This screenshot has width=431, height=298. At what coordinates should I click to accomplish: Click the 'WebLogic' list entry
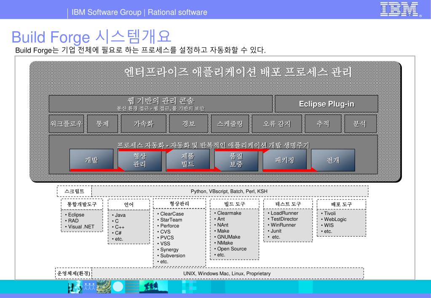point(335,219)
